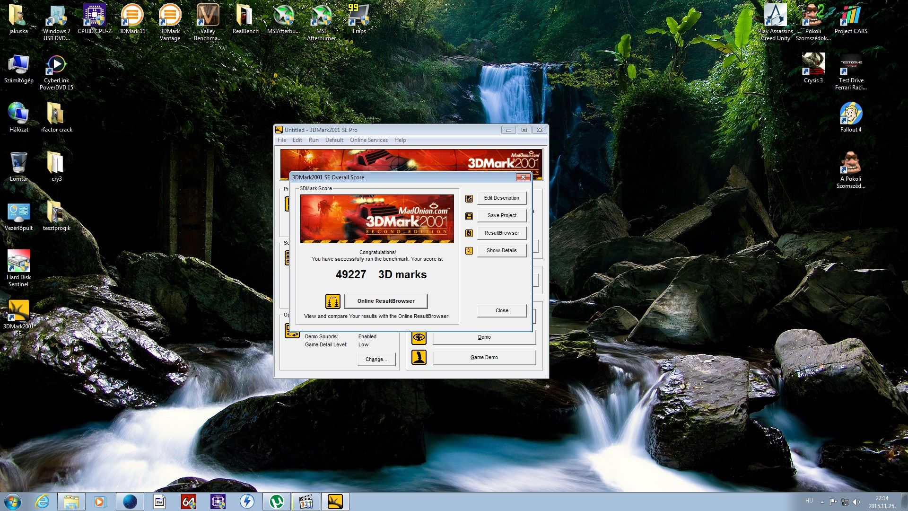The height and width of the screenshot is (511, 908).
Task: Open MSIAfterburner desktop shortcut
Action: (x=283, y=20)
